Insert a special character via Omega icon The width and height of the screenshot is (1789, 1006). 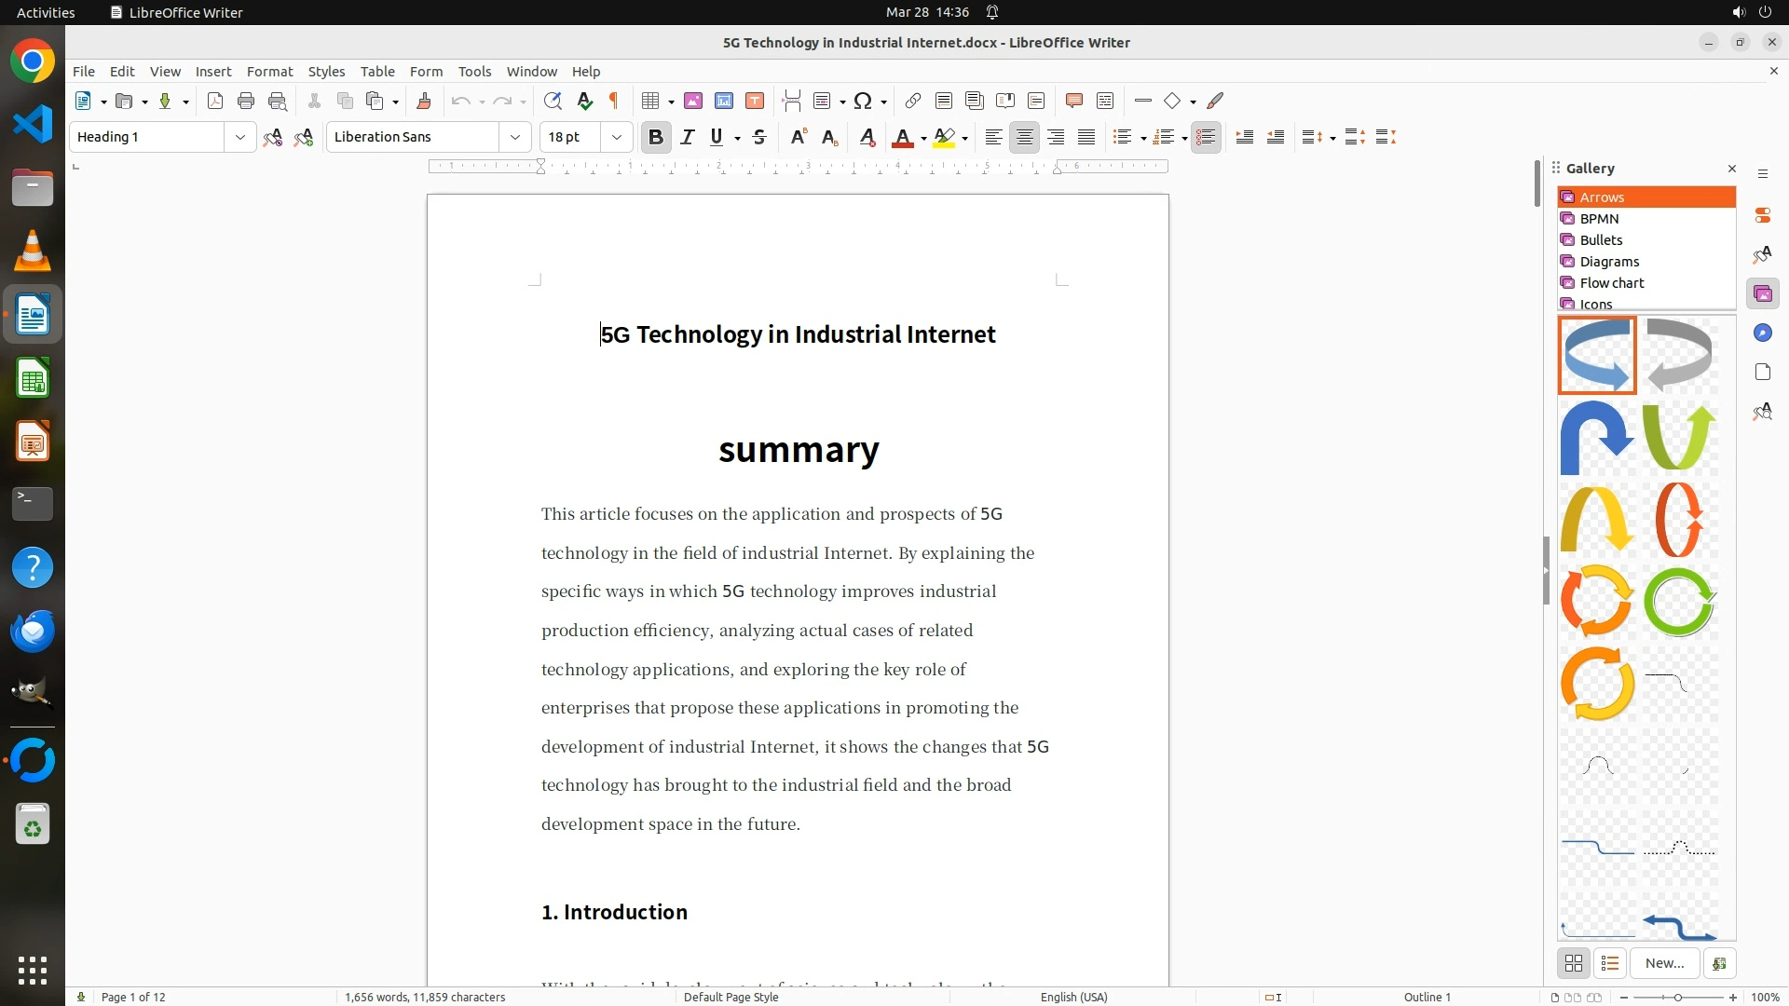point(863,101)
